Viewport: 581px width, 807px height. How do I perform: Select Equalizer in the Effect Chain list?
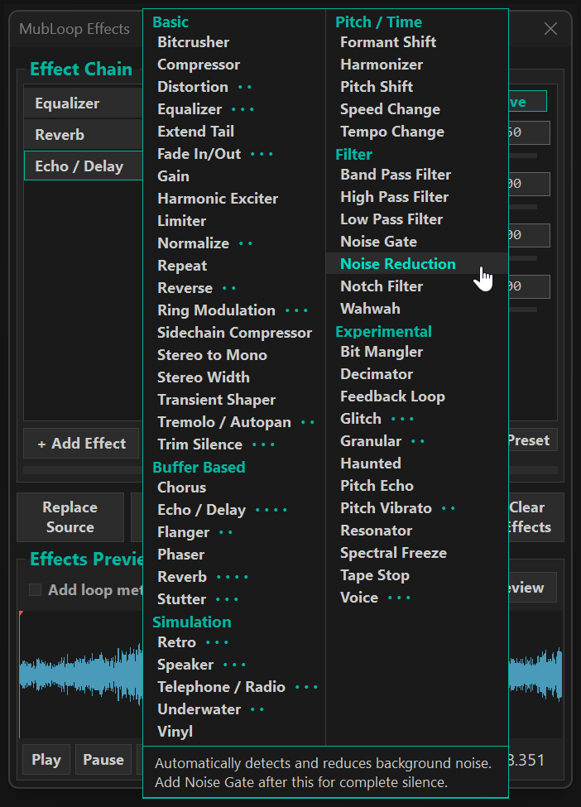click(84, 103)
